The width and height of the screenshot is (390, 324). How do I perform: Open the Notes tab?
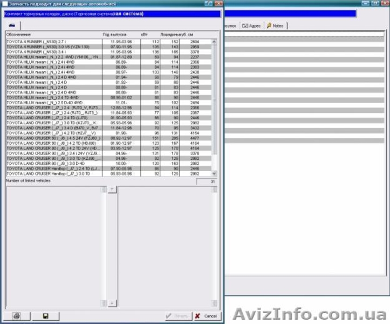coord(277,25)
